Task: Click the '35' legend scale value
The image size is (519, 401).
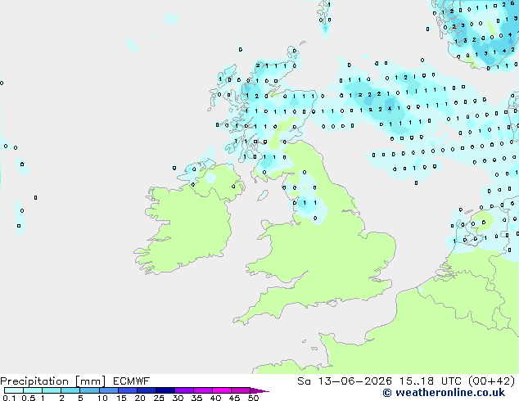Action: pyautogui.click(x=196, y=398)
